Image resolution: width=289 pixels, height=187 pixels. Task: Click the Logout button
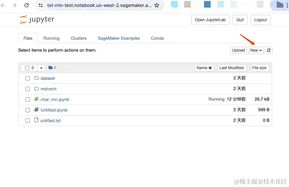pos(261,20)
